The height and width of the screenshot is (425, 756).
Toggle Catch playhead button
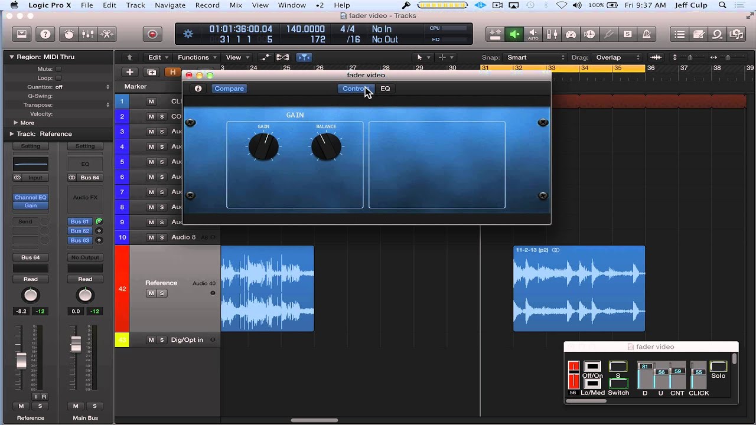(304, 57)
